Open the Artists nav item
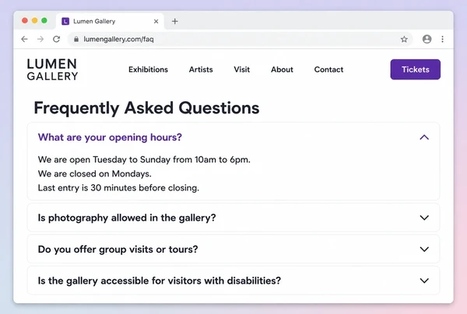The height and width of the screenshot is (314, 467). (x=201, y=70)
